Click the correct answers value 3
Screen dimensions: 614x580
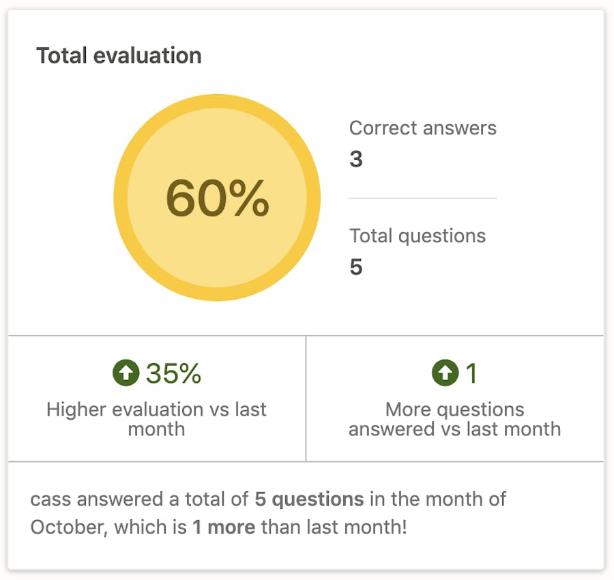click(x=356, y=159)
